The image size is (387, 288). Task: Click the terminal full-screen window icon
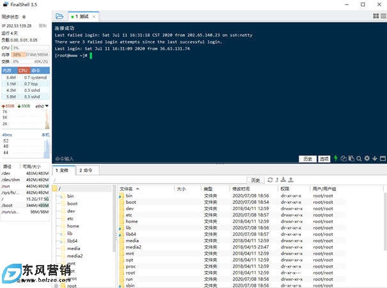click(x=383, y=158)
